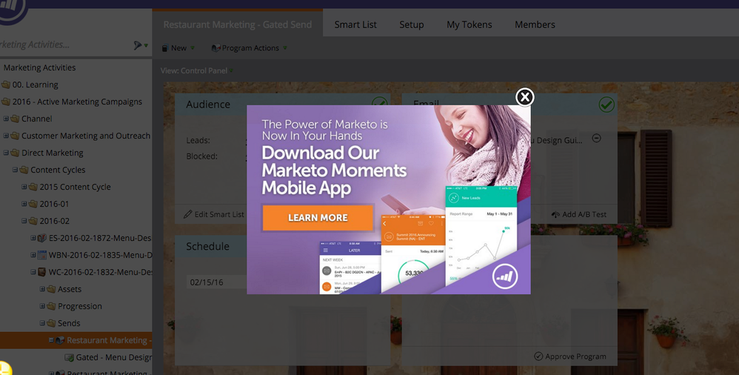Open Gated - Menu Design email asset

click(113, 357)
